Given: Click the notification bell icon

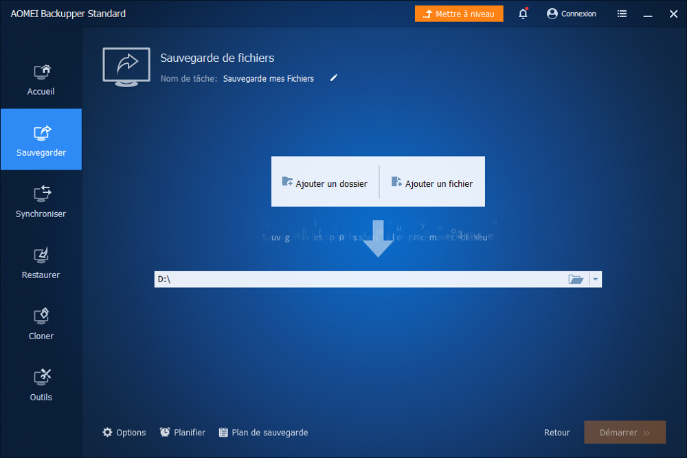Looking at the screenshot, I should (523, 14).
